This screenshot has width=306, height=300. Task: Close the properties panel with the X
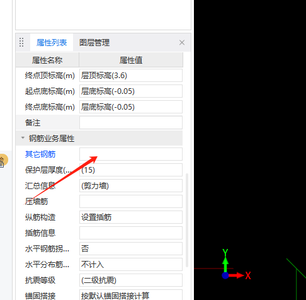coord(182,43)
